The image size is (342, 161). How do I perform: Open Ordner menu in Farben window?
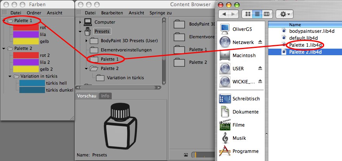34,13
